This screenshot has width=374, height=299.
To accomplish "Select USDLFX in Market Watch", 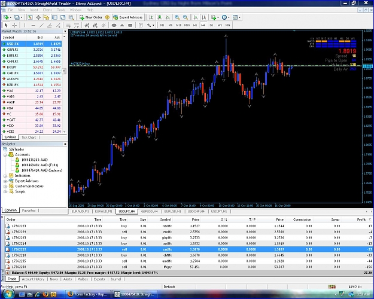I will click(32, 44).
